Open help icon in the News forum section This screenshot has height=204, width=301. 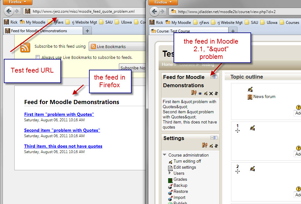298,107
